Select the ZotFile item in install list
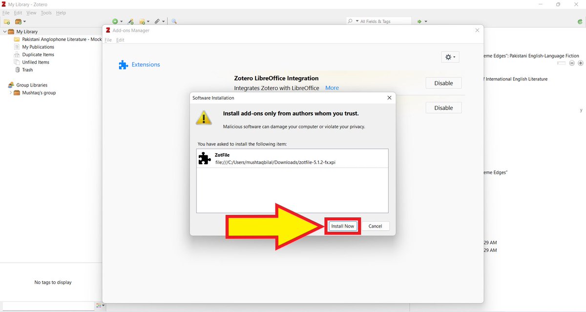Viewport: 586px width, 312px height. point(292,158)
